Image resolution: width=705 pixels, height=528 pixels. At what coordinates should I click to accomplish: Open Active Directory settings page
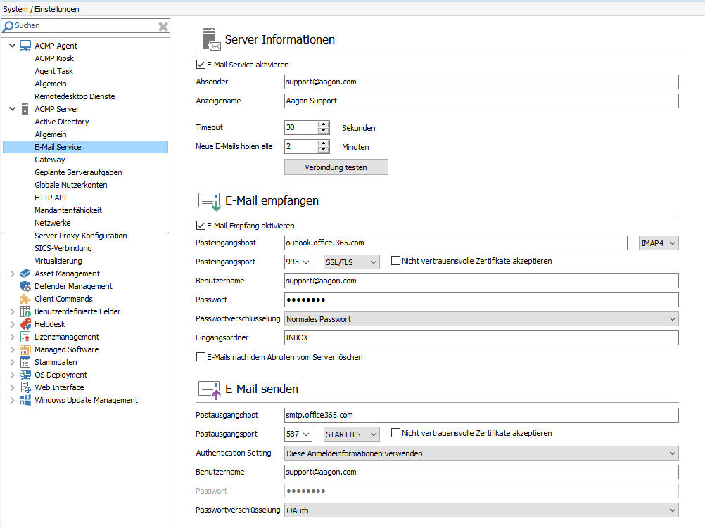(x=62, y=122)
